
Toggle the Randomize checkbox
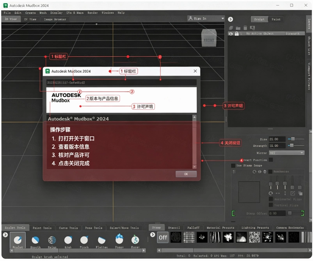(x=270, y=171)
